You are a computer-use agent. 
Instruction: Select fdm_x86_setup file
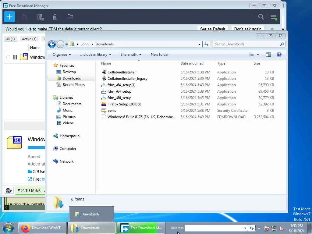click(x=119, y=98)
